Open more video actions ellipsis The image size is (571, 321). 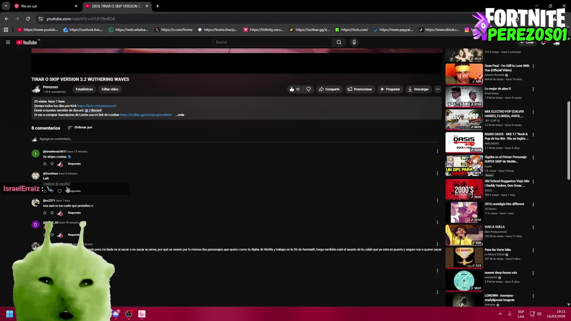click(438, 89)
